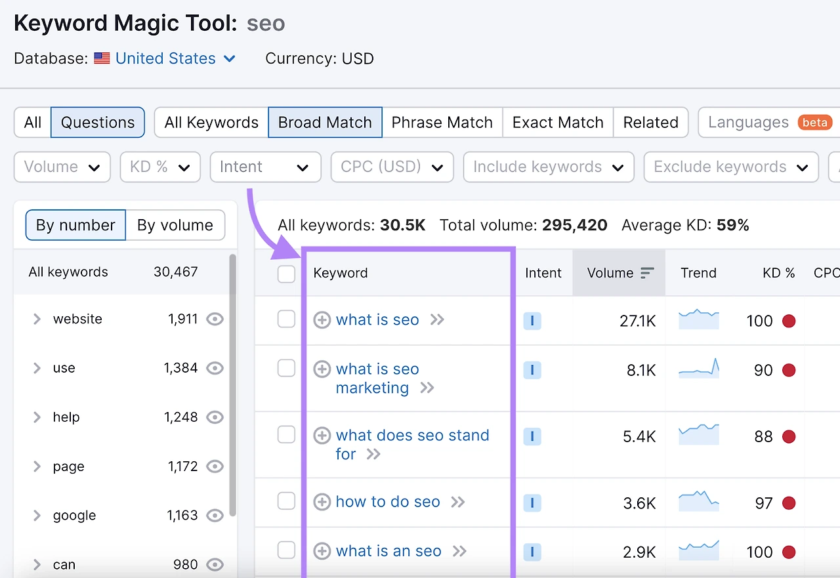Click the red KD dot for 'what is seo'
The image size is (840, 578).
789,321
